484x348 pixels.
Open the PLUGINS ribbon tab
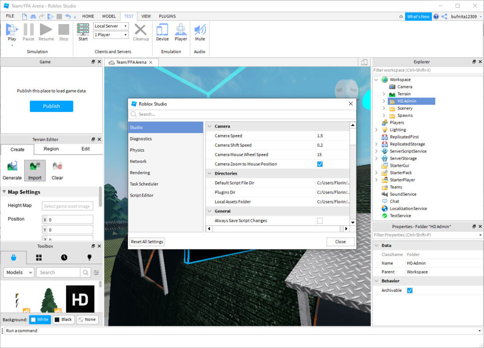pyautogui.click(x=167, y=17)
